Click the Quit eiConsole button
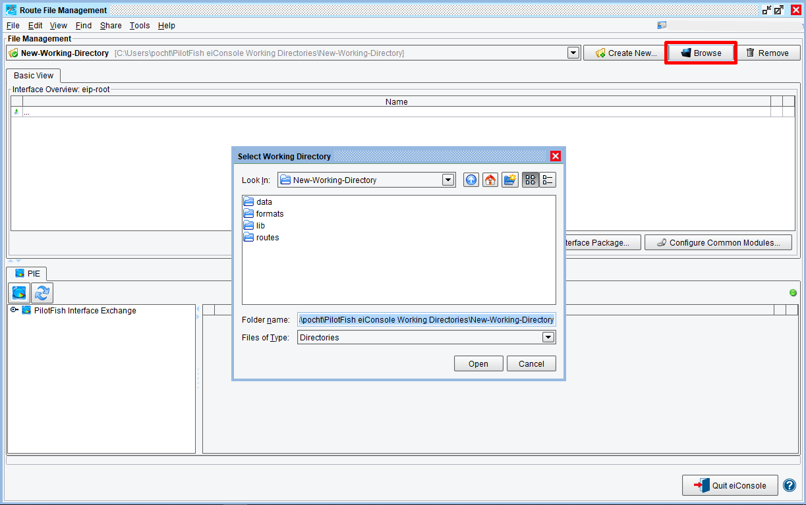Viewport: 806px width, 505px height. click(730, 485)
